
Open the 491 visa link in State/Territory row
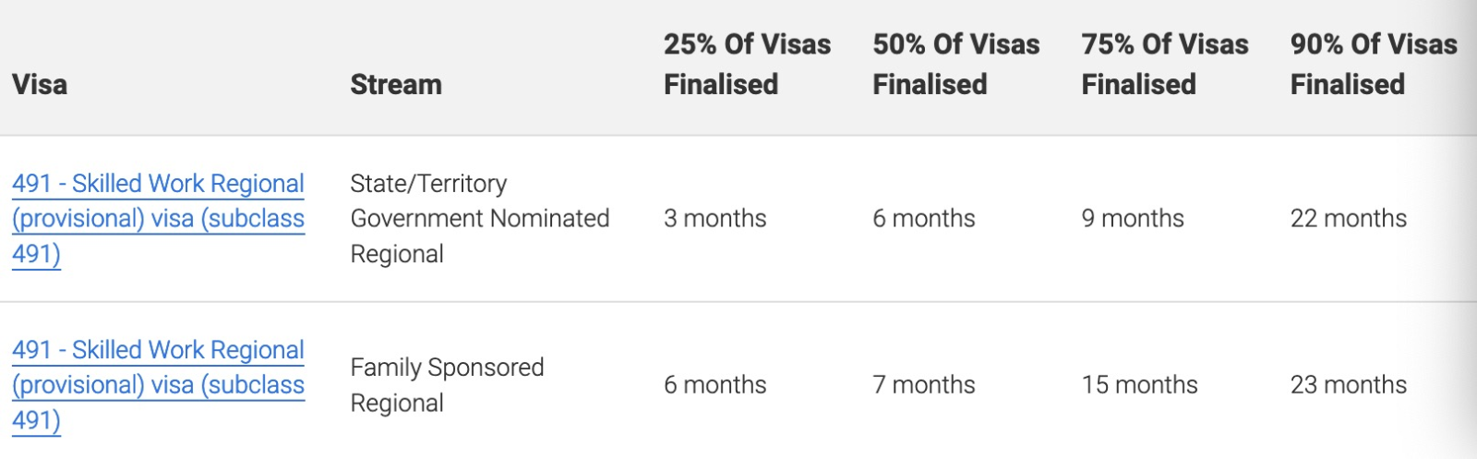(158, 219)
